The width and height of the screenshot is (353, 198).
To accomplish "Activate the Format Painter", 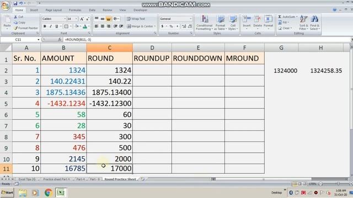I will 26,28.
